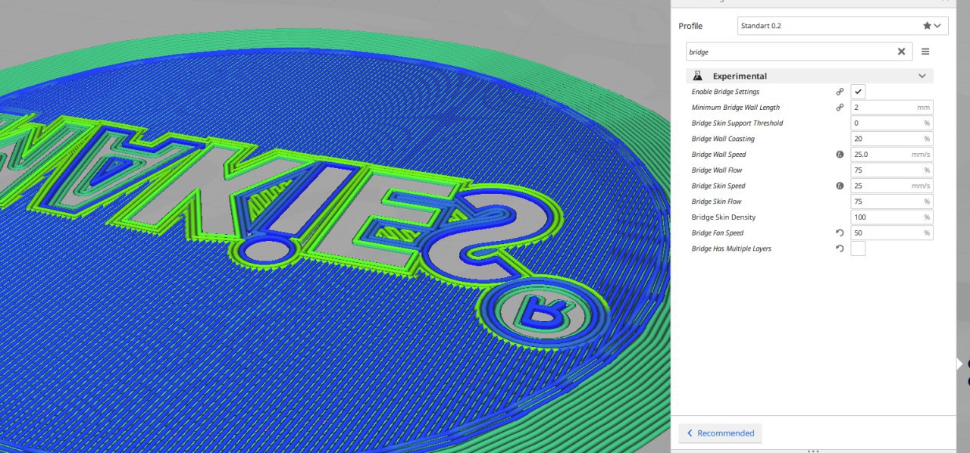The width and height of the screenshot is (970, 453).
Task: Click function icon beside Bridge Wall Speed
Action: point(840,155)
